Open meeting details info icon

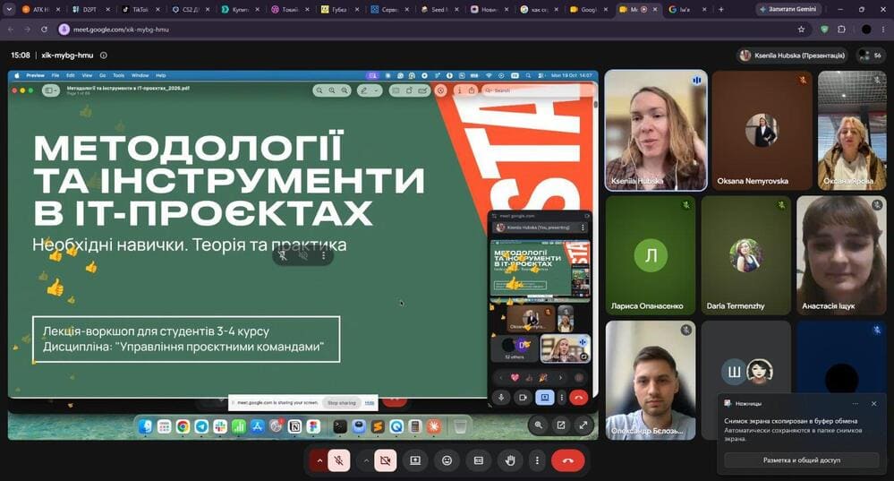[x=104, y=56]
